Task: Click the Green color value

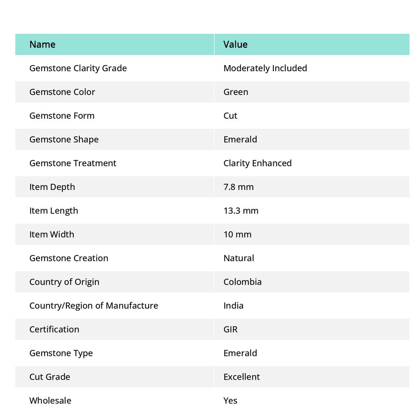Action: [236, 92]
